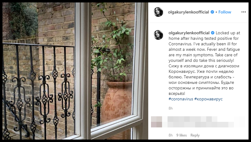Click the avatar next to the caption

click(158, 35)
